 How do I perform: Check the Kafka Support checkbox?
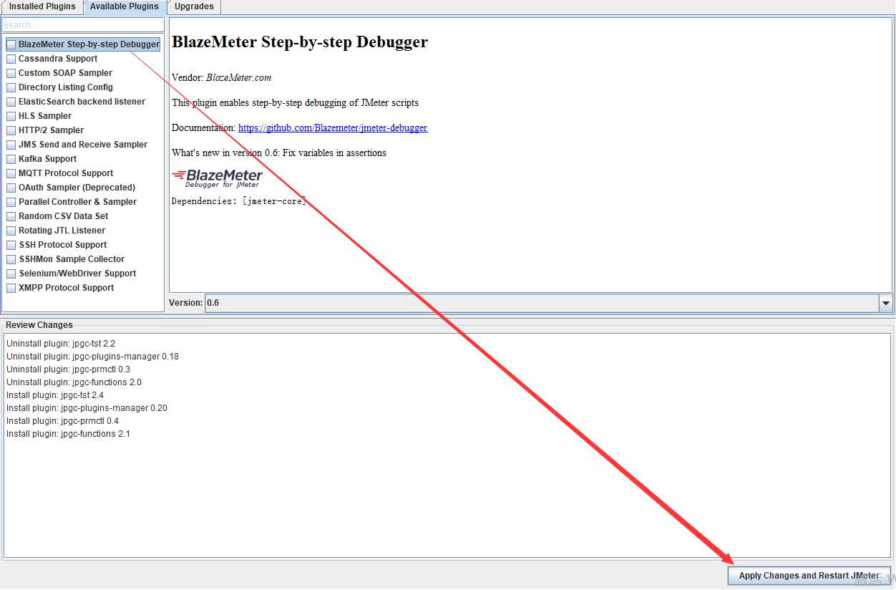click(x=11, y=159)
